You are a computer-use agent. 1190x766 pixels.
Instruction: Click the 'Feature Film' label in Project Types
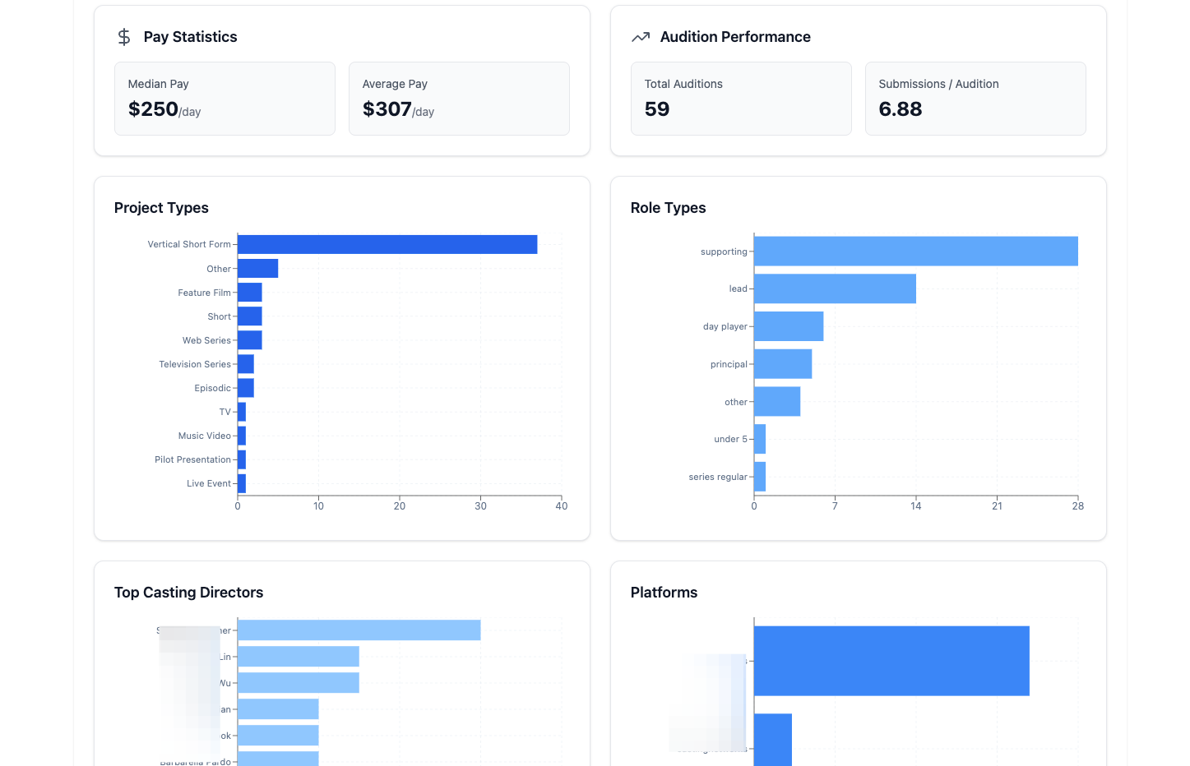tap(205, 293)
